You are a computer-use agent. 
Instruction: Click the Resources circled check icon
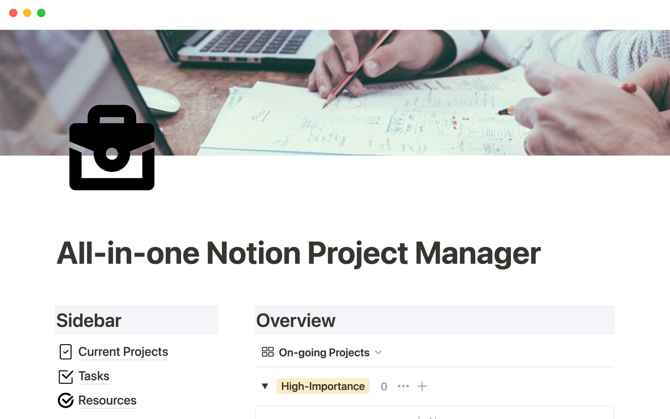(x=66, y=400)
